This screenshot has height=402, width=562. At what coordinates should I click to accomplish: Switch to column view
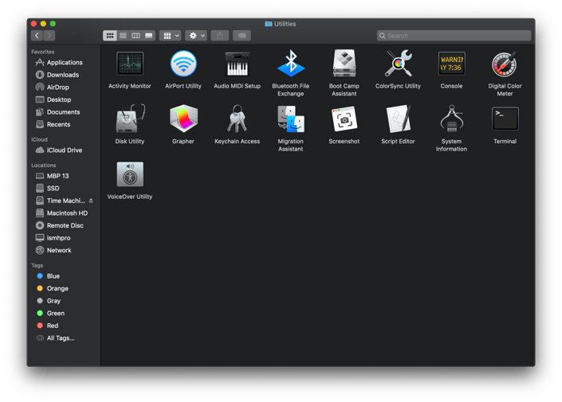pos(136,36)
